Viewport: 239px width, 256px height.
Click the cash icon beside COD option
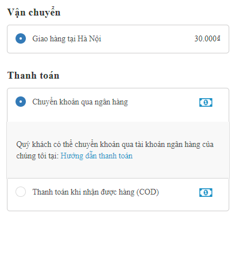click(206, 192)
